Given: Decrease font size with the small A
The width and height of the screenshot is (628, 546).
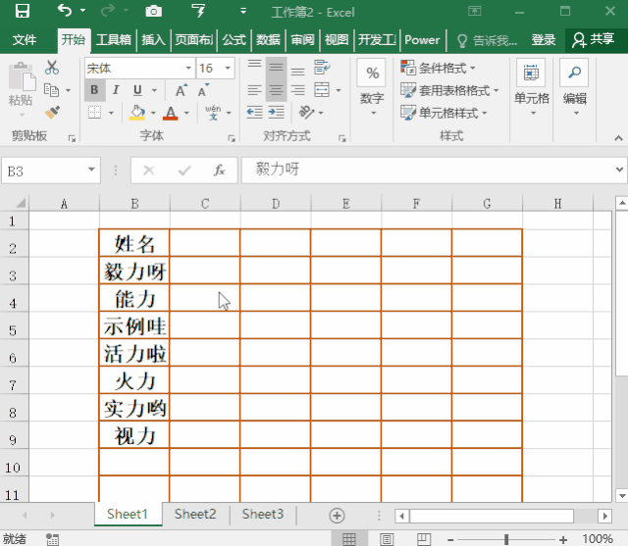Looking at the screenshot, I should coord(203,90).
